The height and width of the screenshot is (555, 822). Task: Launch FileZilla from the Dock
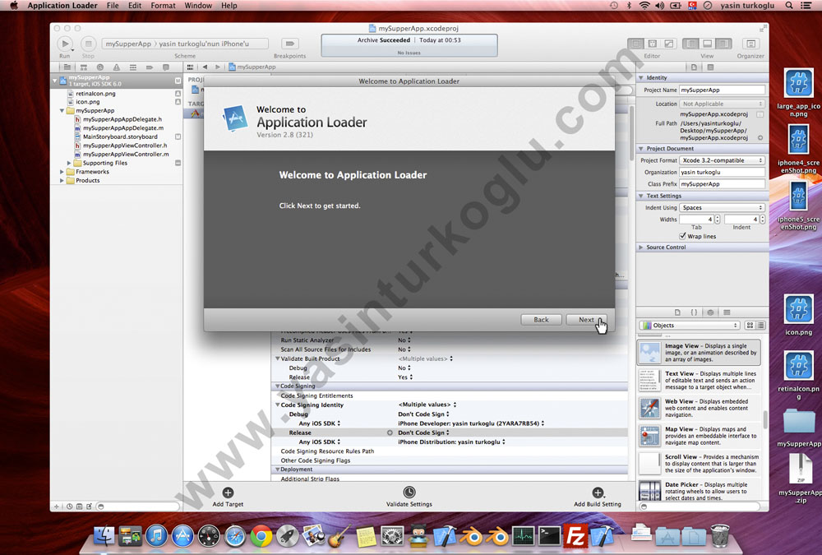(x=575, y=535)
